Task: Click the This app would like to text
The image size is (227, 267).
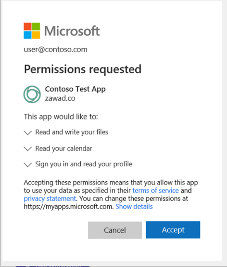Action: [61, 117]
